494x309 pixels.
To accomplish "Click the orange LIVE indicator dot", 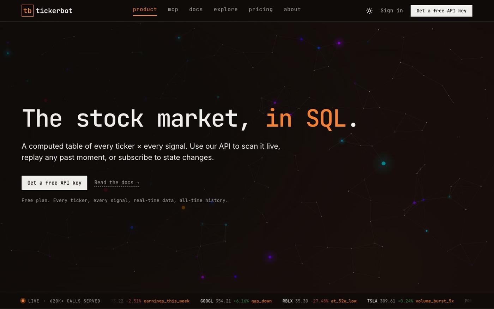I will click(23, 301).
